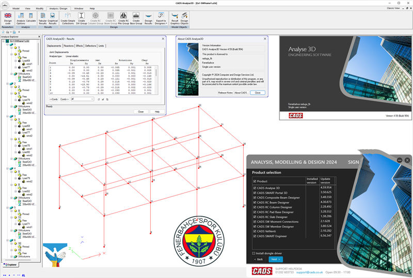The width and height of the screenshot is (413, 278).
Task: Uncheck CADS Analyse 3D product
Action: pyautogui.click(x=255, y=188)
